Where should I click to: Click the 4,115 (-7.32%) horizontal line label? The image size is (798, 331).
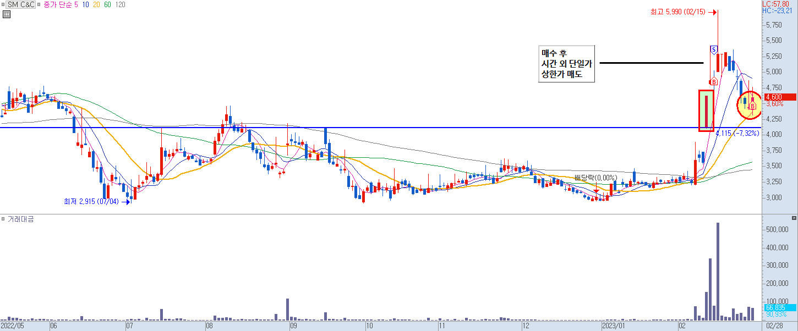coord(737,134)
